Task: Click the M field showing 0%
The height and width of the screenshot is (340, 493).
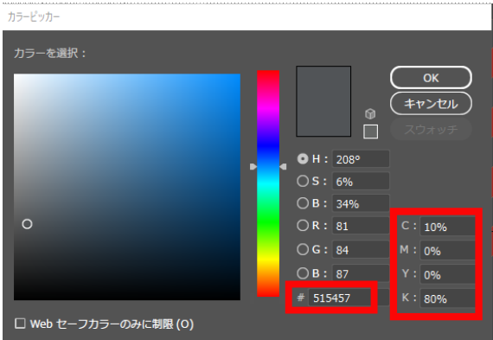Action: coord(448,250)
